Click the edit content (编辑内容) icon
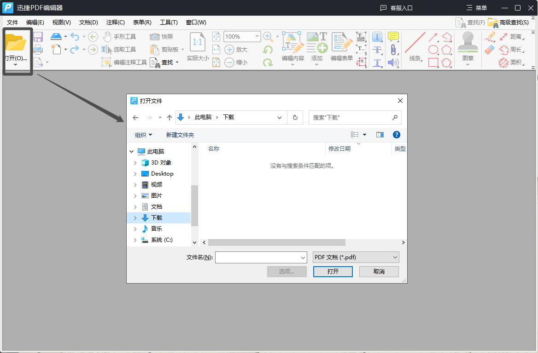 point(292,42)
